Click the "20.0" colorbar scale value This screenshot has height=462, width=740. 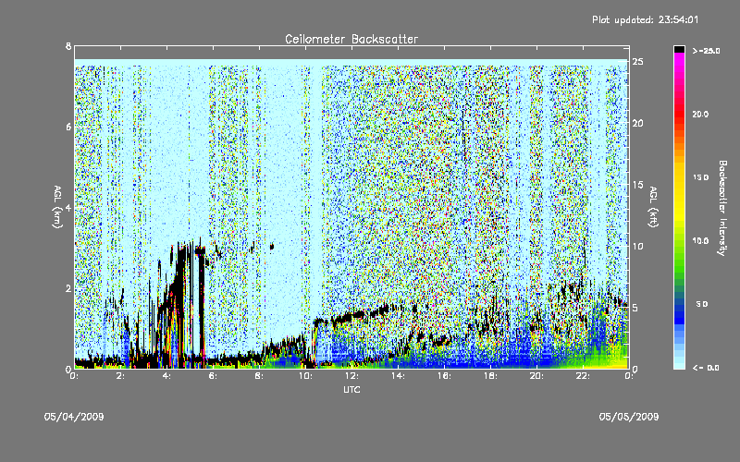coord(700,114)
